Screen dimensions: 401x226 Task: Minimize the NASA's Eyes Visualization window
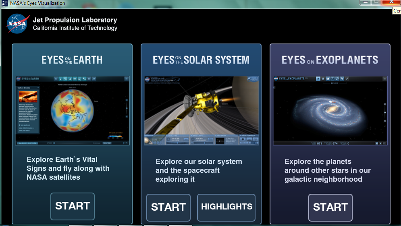click(x=365, y=2)
